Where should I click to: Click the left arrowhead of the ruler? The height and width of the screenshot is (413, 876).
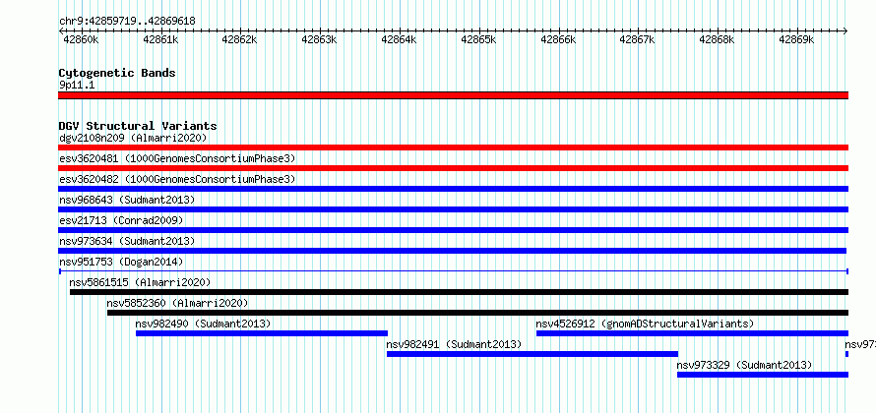coord(61,31)
